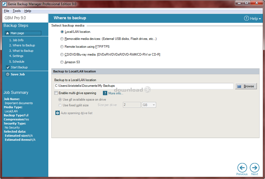Click the clock icon beside Save Job
Image resolution: width=265 pixels, height=179 pixels.
[x=8, y=74]
